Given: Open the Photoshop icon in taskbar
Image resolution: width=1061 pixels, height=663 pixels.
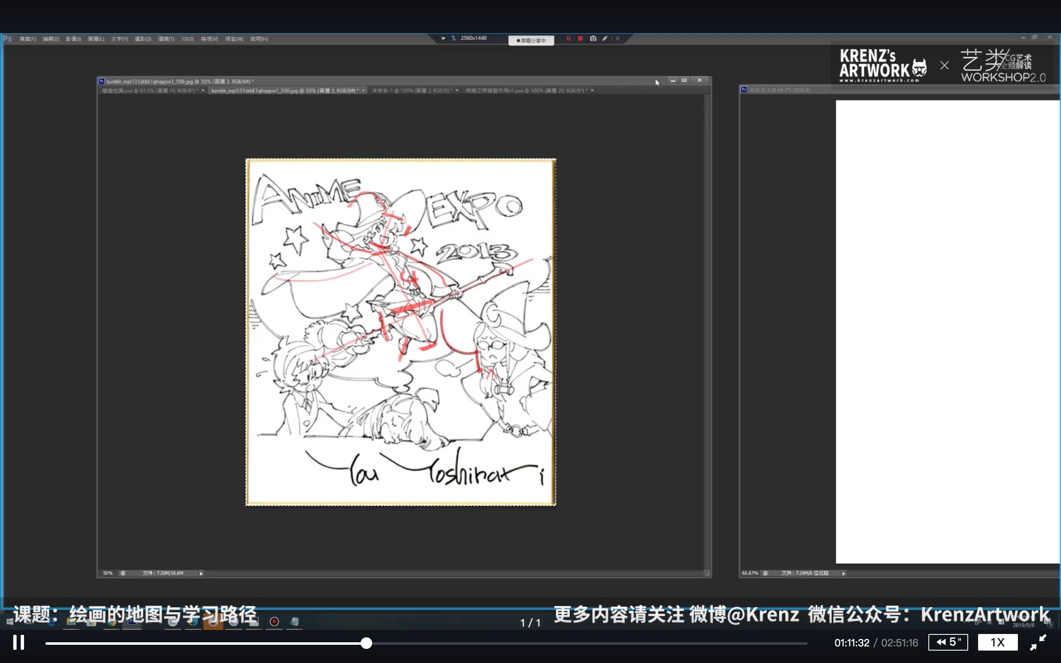Looking at the screenshot, I should [x=132, y=621].
